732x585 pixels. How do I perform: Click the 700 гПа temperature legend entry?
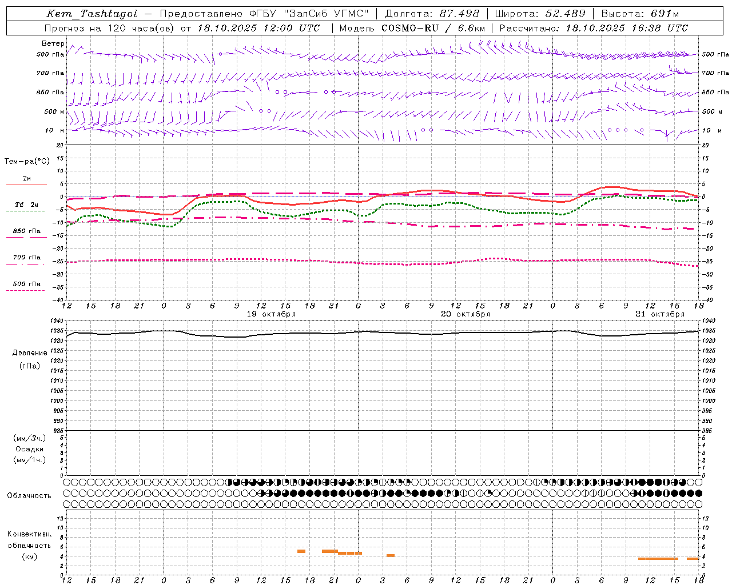[27, 258]
